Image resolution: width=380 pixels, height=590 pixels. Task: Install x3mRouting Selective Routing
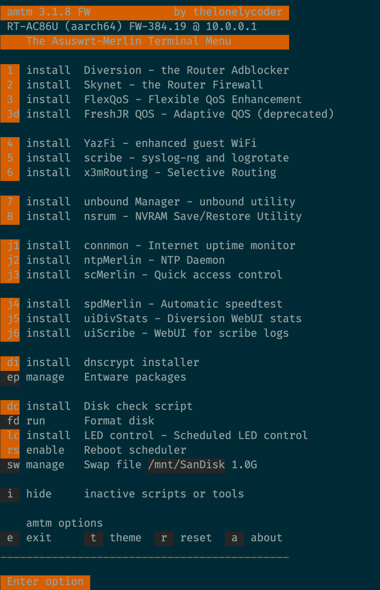tap(10, 172)
